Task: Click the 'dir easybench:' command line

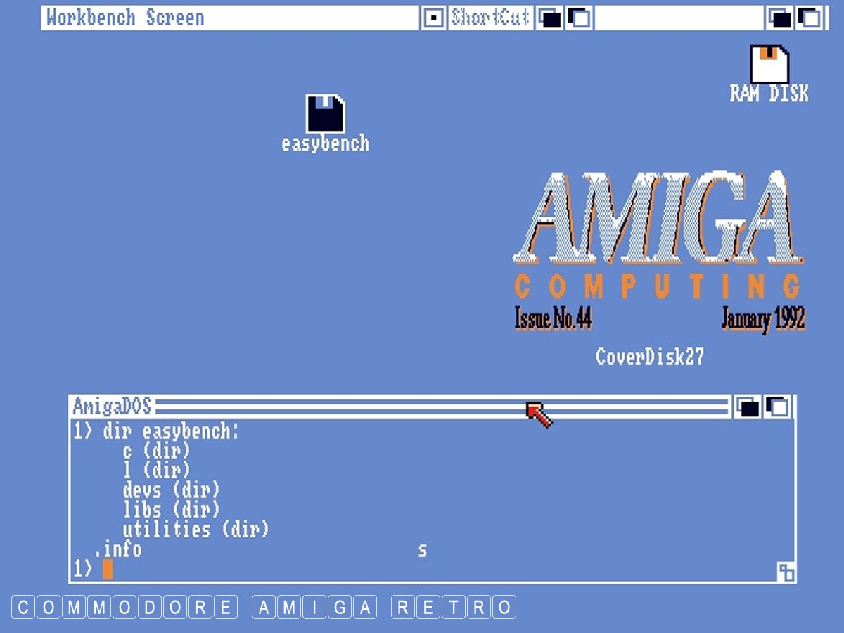Action: click(x=171, y=432)
